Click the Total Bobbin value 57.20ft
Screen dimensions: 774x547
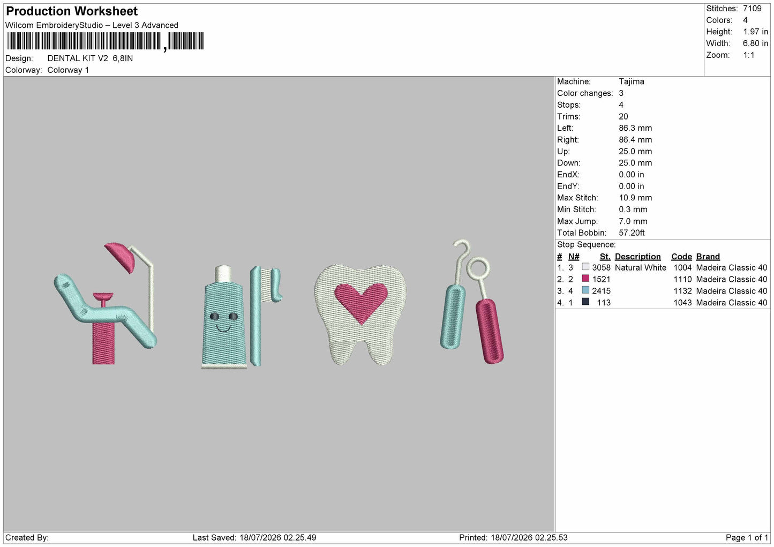632,233
